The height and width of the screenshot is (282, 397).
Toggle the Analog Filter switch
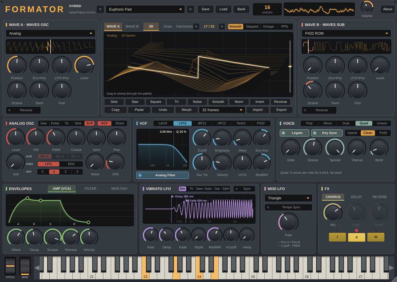(x=163, y=175)
